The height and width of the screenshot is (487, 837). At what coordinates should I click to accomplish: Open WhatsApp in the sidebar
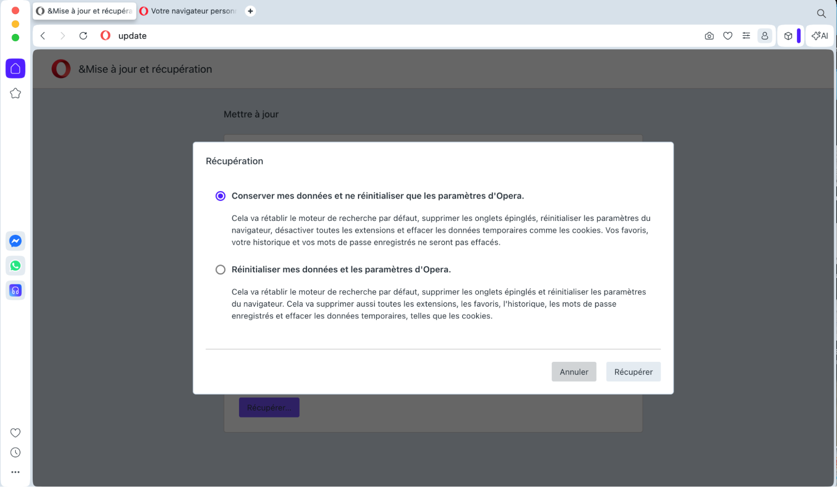[x=15, y=266]
